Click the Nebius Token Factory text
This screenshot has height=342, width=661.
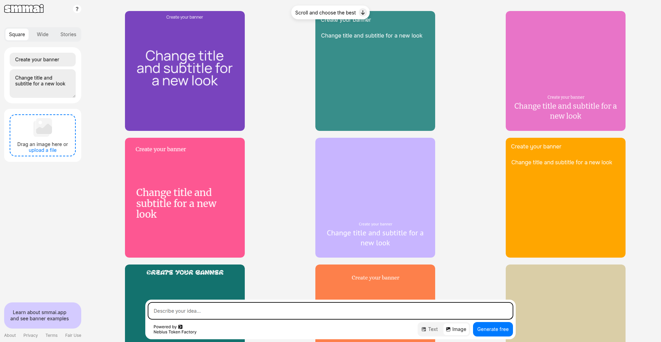coord(175,332)
